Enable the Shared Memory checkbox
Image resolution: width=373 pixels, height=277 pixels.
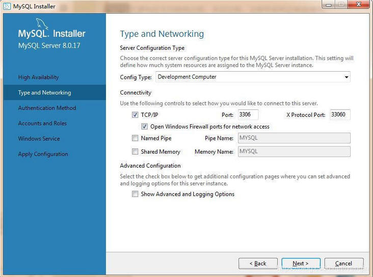click(x=135, y=151)
